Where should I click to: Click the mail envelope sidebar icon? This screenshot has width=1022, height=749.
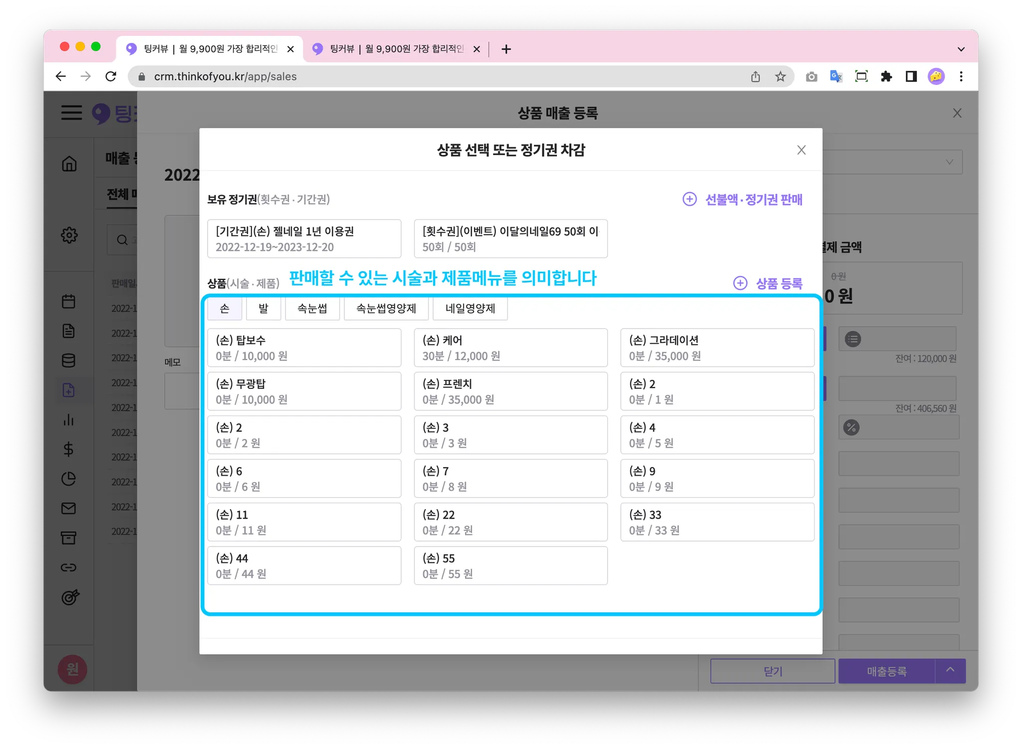(69, 508)
